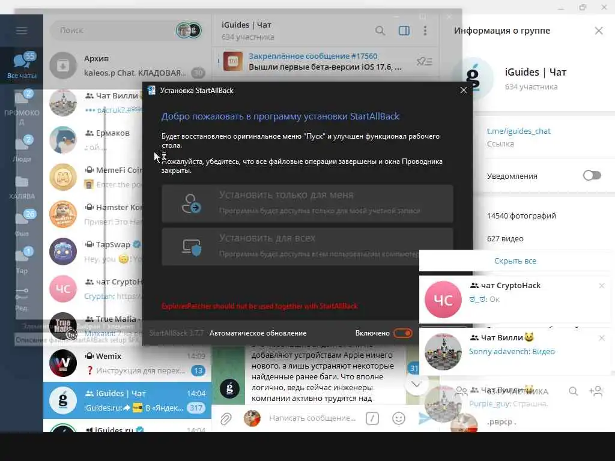Dismiss the Чат Вилли notification
This screenshot has height=461, width=615.
click(602, 338)
